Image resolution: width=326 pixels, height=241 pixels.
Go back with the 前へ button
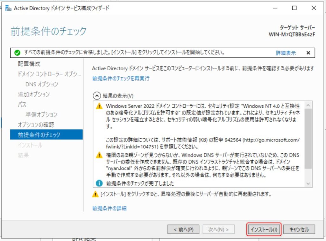point(183,229)
